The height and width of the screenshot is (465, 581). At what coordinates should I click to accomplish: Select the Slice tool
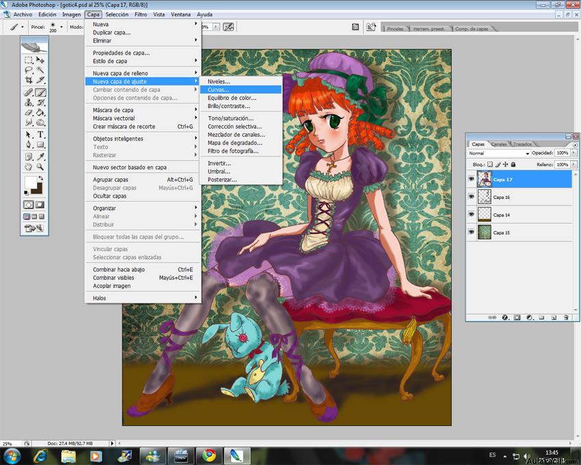40,80
